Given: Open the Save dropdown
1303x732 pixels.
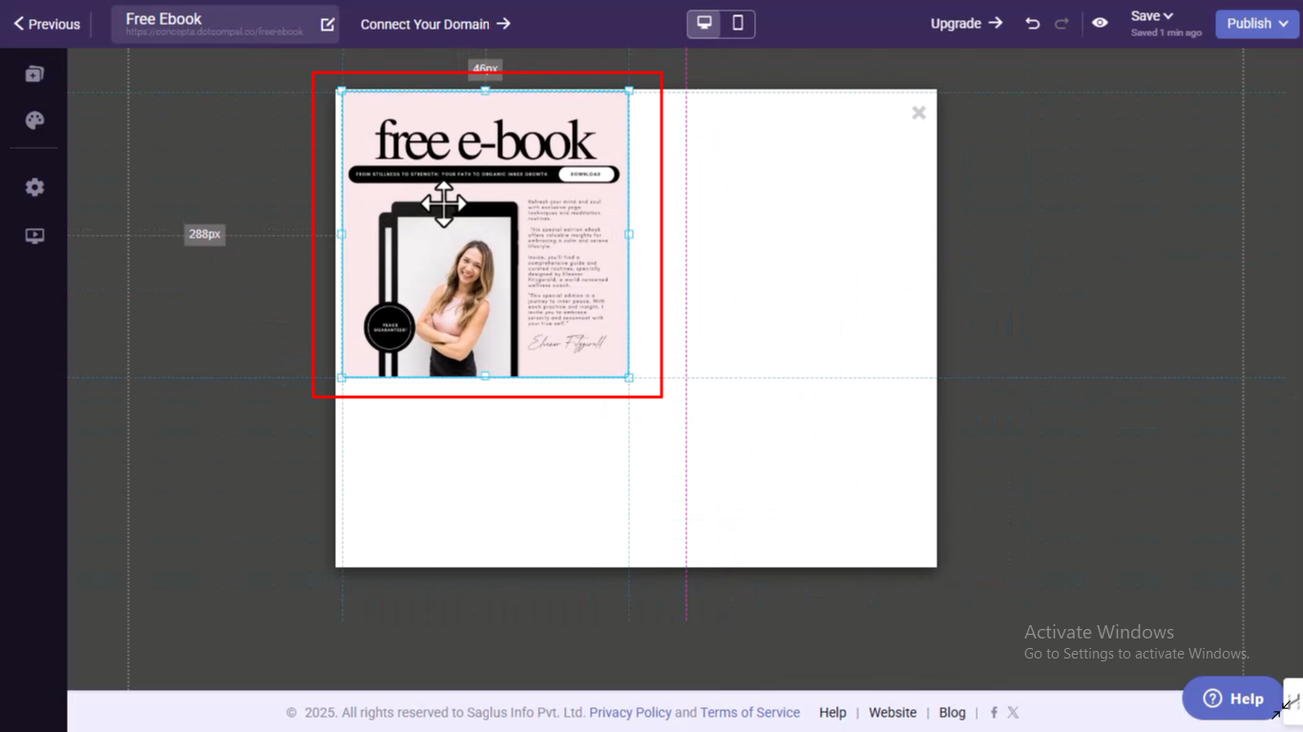Looking at the screenshot, I should click(1152, 16).
